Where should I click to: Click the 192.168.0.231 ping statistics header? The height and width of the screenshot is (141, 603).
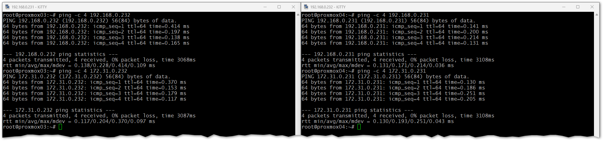359,54
